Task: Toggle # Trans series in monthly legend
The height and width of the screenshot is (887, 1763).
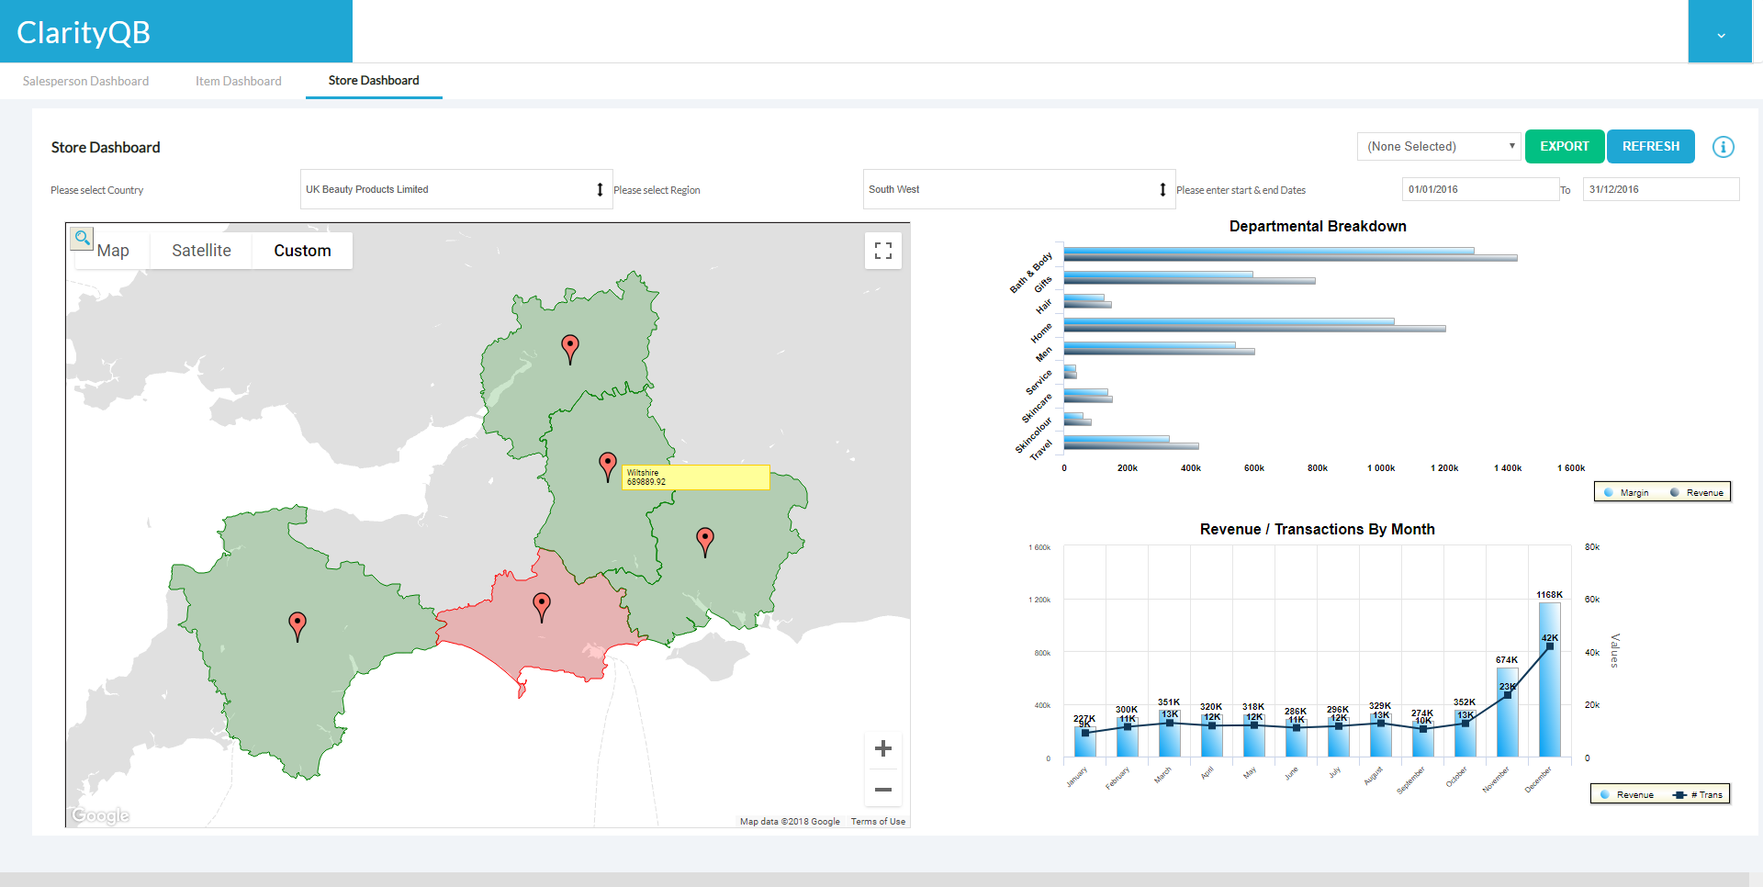Action: pos(1700,795)
